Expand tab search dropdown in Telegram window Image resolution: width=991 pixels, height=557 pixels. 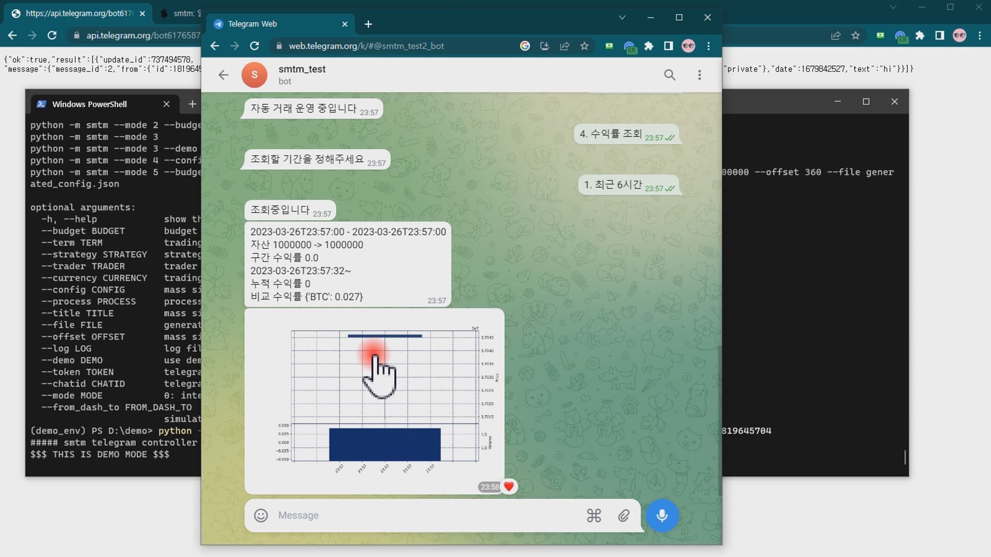tap(622, 18)
